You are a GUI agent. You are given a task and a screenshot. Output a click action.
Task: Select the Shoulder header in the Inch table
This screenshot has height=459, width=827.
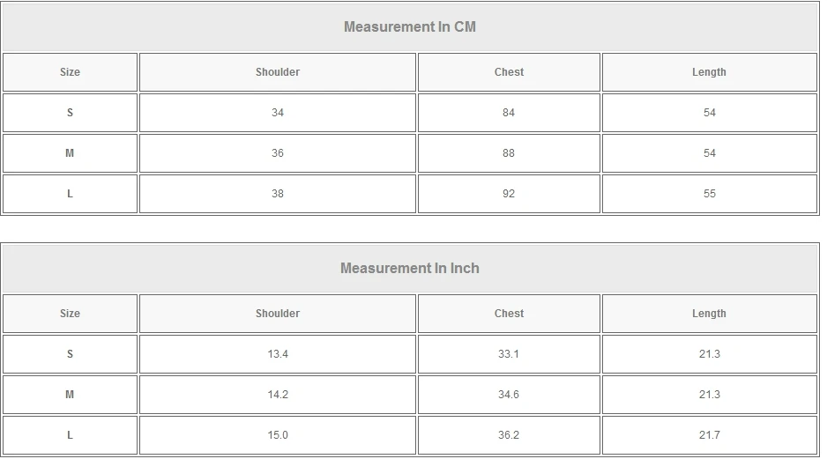(278, 314)
